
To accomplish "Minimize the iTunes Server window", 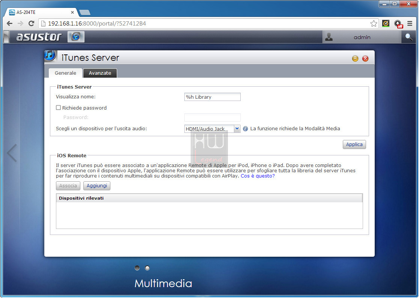I will 355,59.
